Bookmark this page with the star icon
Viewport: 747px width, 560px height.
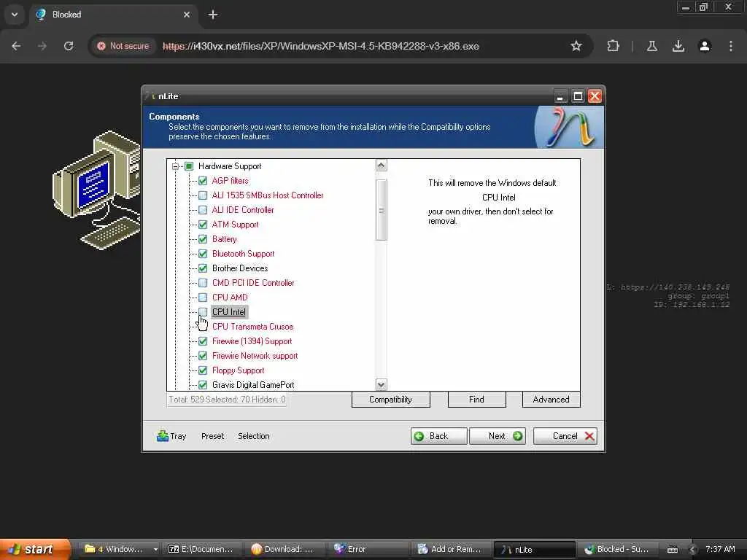click(x=576, y=46)
